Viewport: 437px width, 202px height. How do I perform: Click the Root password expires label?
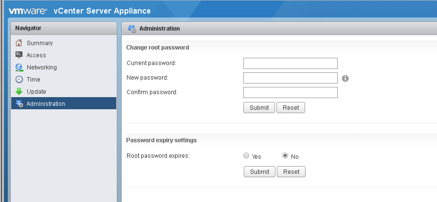click(158, 156)
